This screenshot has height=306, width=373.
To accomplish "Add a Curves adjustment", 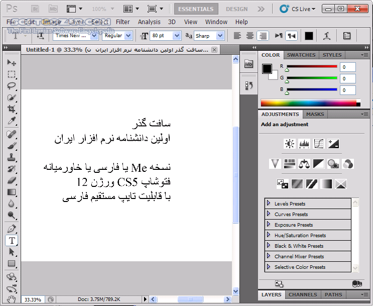I will pyautogui.click(x=319, y=144).
